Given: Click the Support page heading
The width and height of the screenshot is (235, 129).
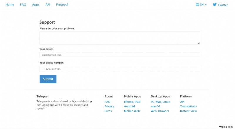Looking at the screenshot, I should coord(47,22).
